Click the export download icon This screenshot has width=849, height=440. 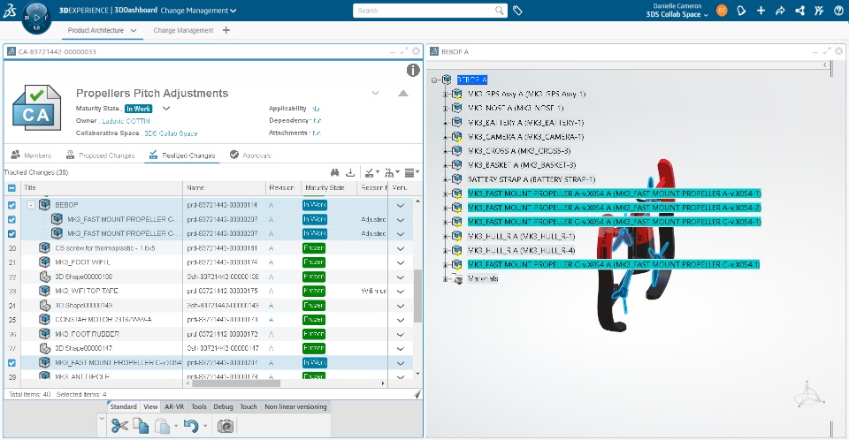click(x=350, y=172)
